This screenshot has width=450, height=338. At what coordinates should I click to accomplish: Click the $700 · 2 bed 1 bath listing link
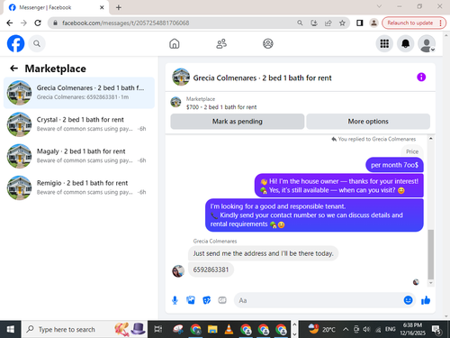point(221,107)
